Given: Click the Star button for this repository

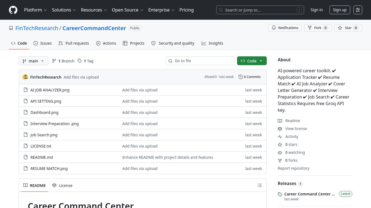Looking at the screenshot, I should click(348, 28).
